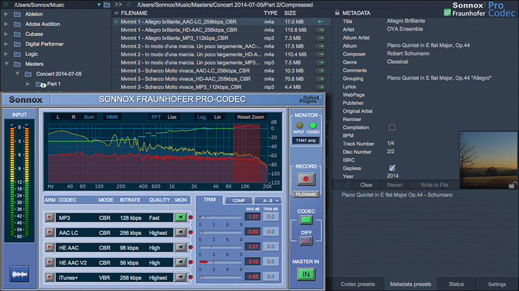Expand the Part 1 folder
This screenshot has width=519, height=291.
point(28,84)
